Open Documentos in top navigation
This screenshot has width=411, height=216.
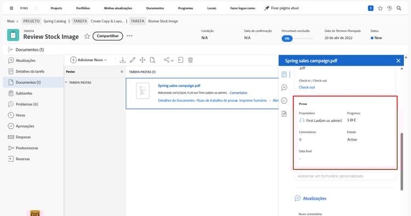[155, 8]
